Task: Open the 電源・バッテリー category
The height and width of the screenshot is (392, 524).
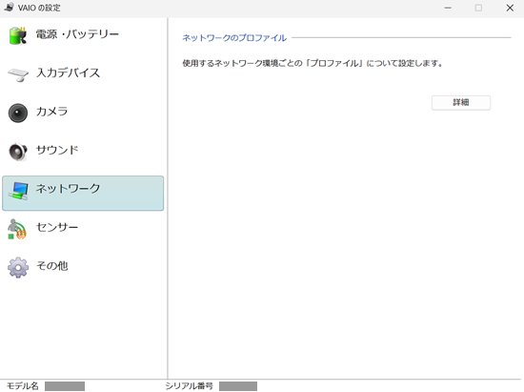Action: click(x=77, y=34)
